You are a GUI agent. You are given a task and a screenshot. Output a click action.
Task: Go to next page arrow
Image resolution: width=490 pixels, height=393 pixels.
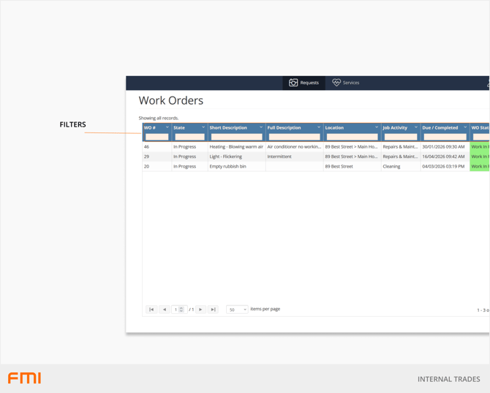201,310
